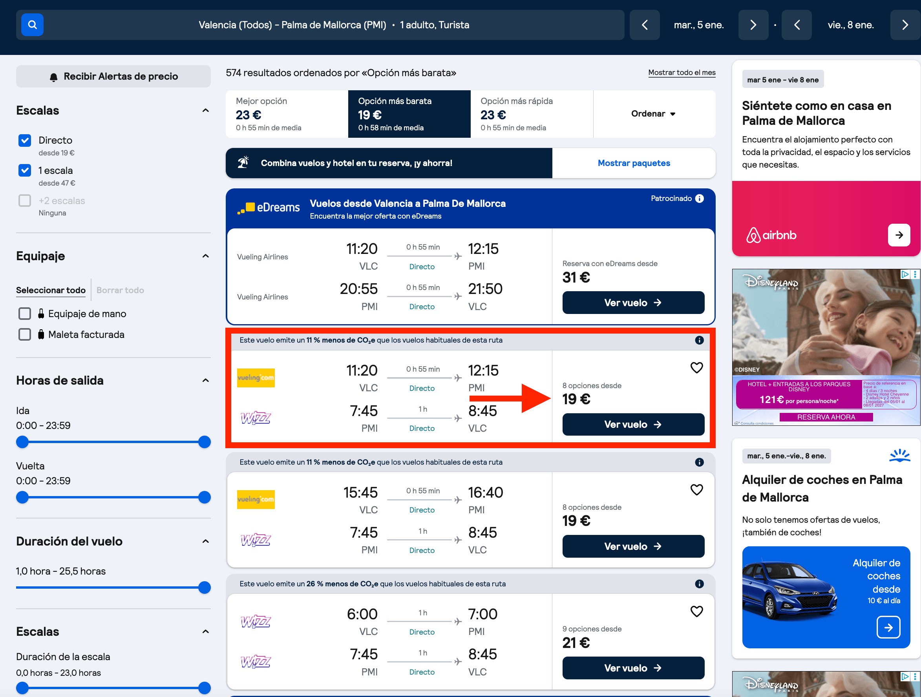Click Ver vuelo for 11:20 flight at 19 €
The width and height of the screenshot is (921, 697).
tap(633, 425)
